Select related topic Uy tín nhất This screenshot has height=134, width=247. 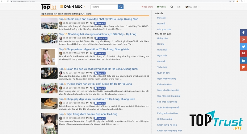pyautogui.click(x=162, y=50)
